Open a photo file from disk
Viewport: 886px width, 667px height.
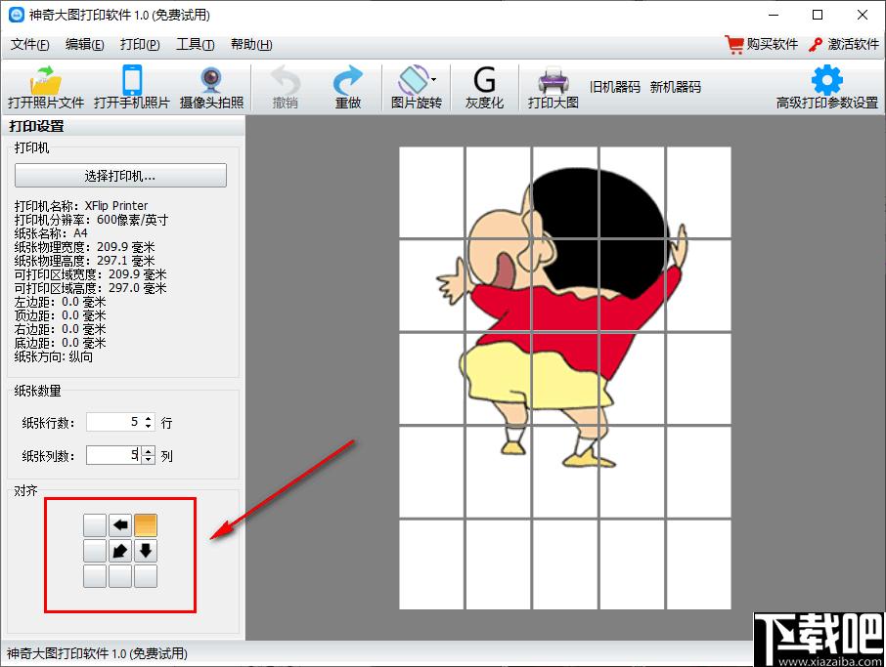[x=45, y=88]
